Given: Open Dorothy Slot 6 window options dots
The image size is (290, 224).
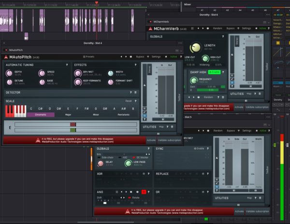Looking at the screenshot, I should pos(268,15).
